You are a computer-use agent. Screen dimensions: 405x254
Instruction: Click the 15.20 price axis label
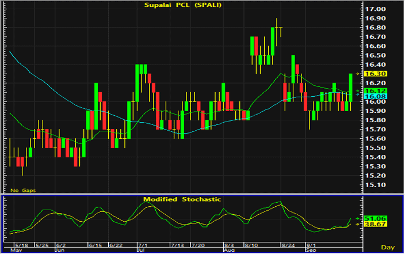(x=375, y=176)
